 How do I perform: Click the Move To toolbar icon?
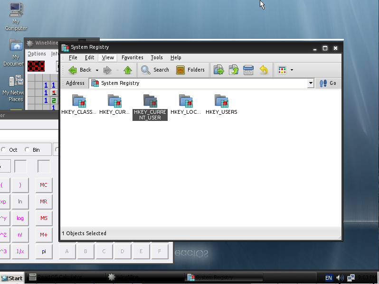(x=218, y=70)
